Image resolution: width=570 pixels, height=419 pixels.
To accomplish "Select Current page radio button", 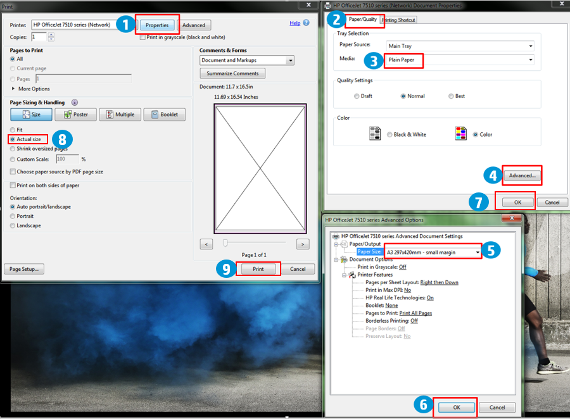I will [x=13, y=68].
